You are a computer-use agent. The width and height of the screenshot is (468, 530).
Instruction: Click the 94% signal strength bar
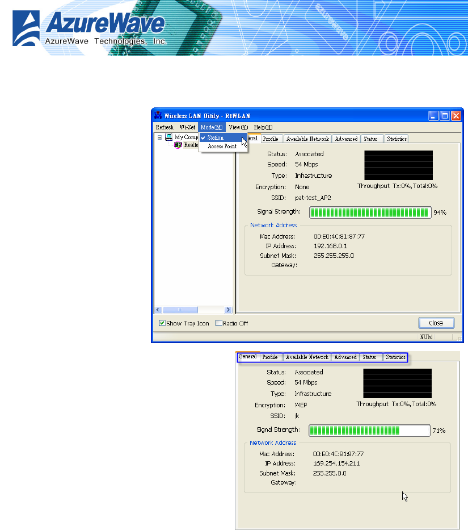(x=370, y=212)
